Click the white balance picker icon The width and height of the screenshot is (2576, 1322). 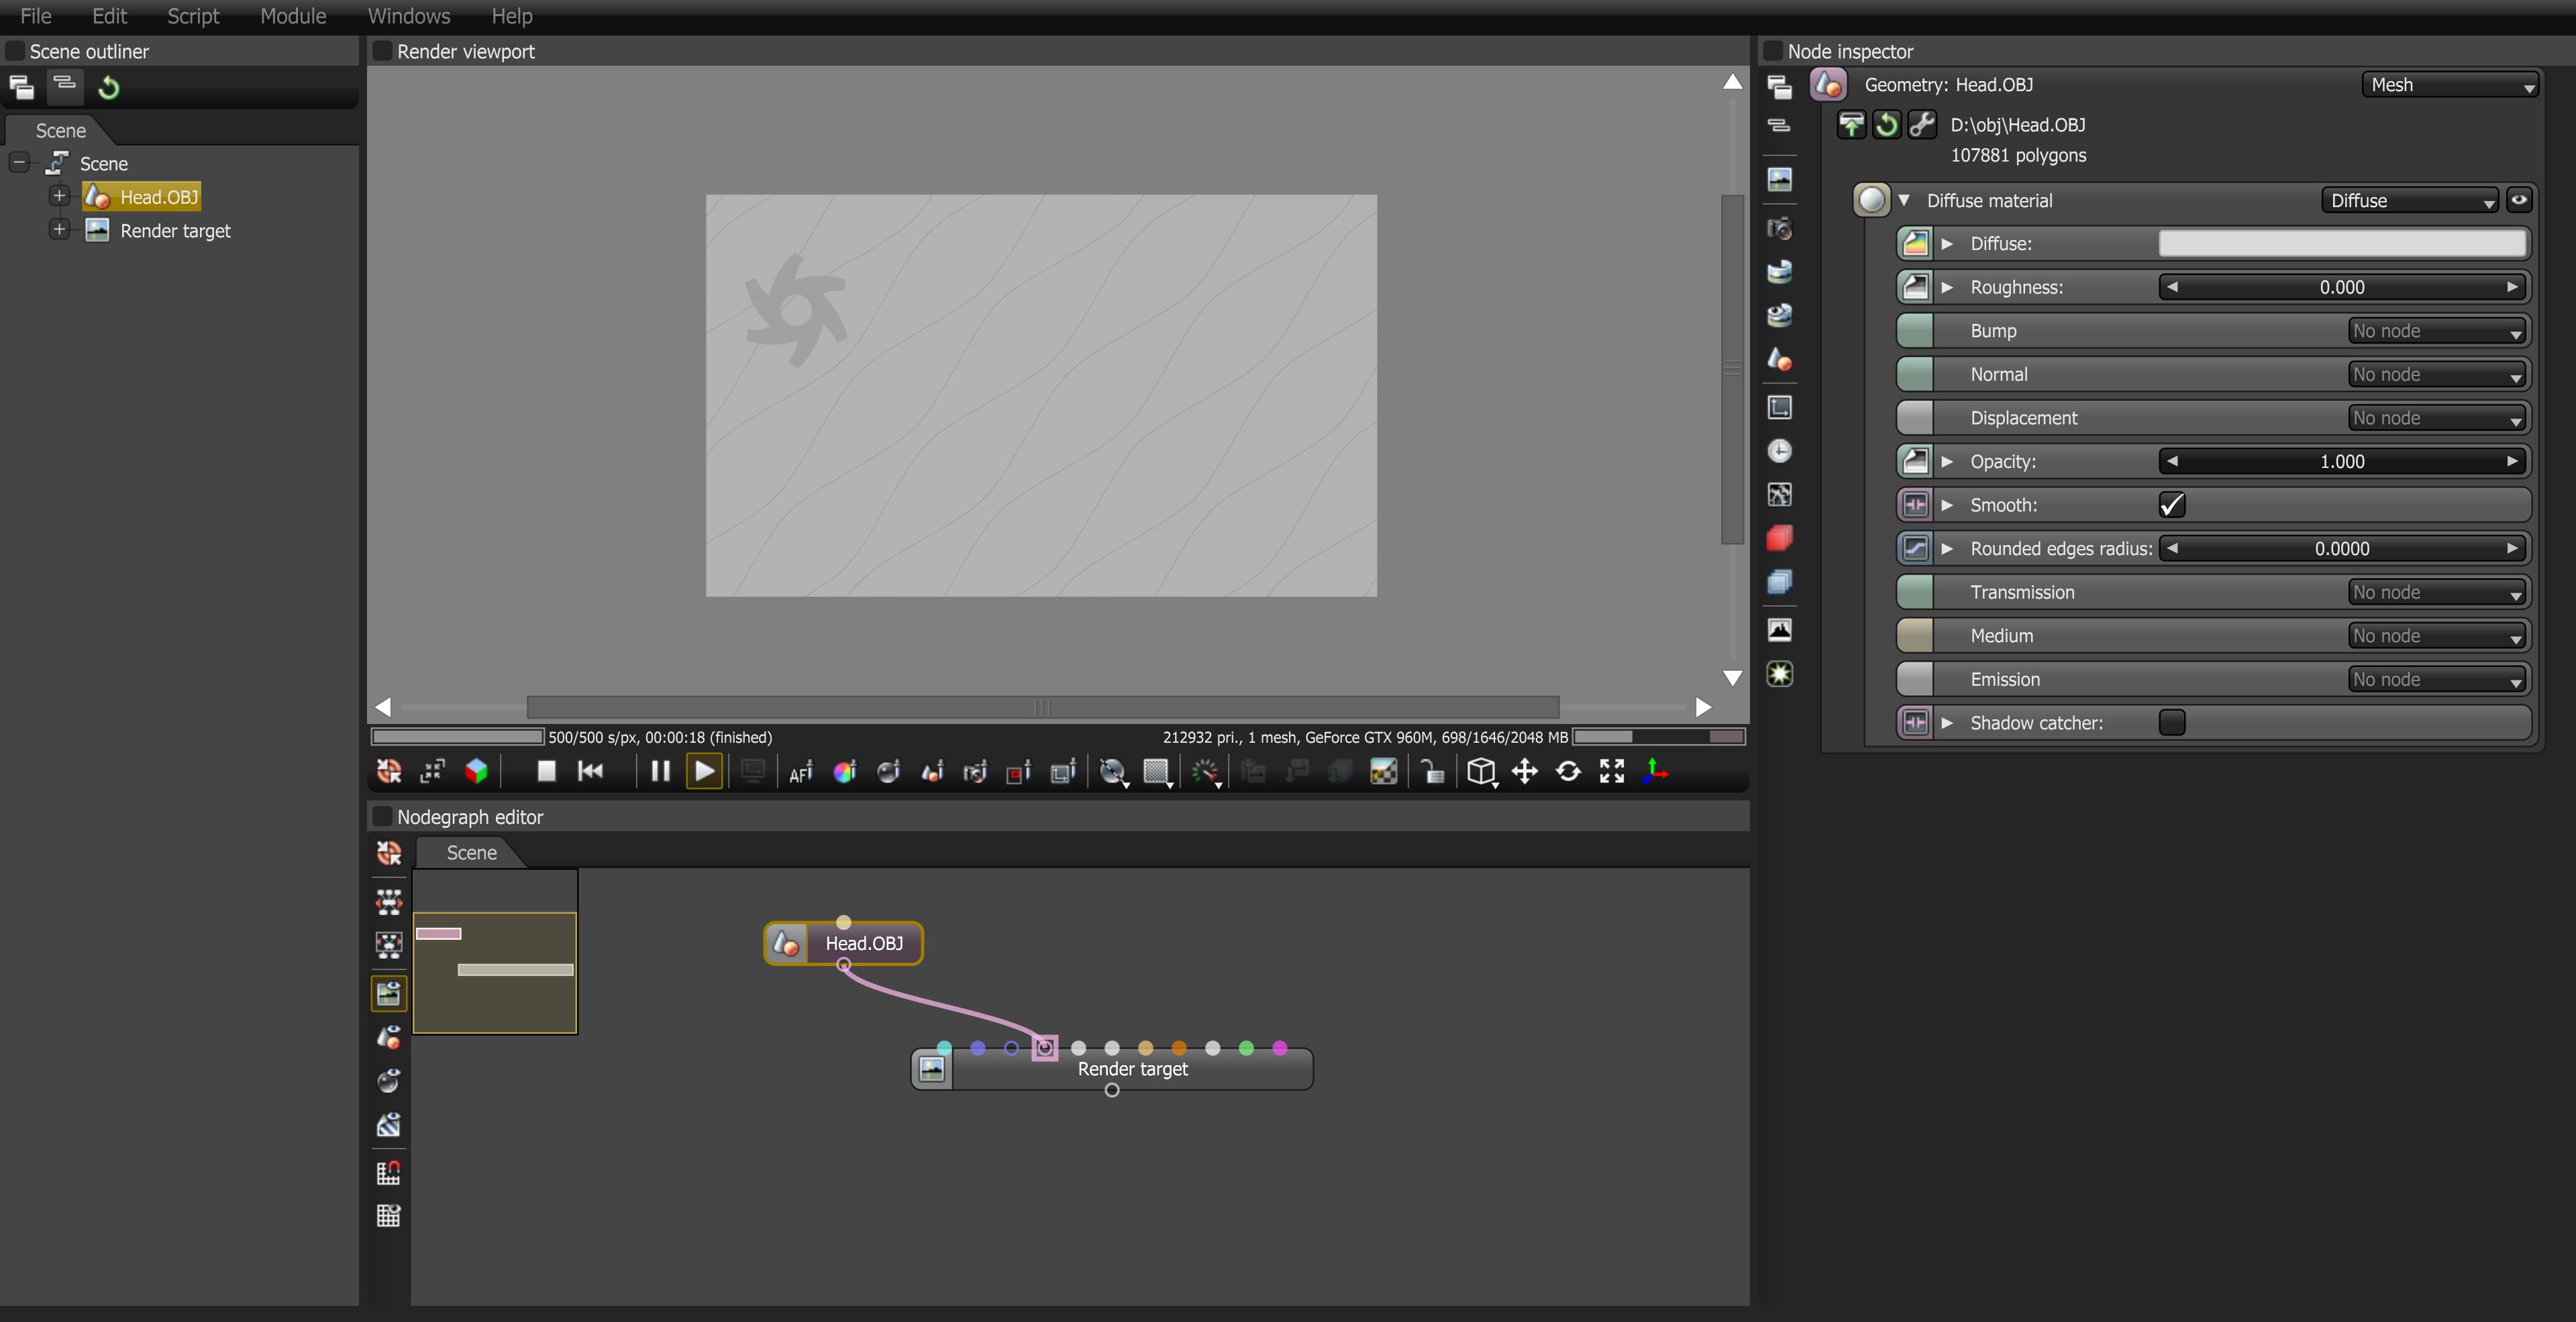point(845,772)
